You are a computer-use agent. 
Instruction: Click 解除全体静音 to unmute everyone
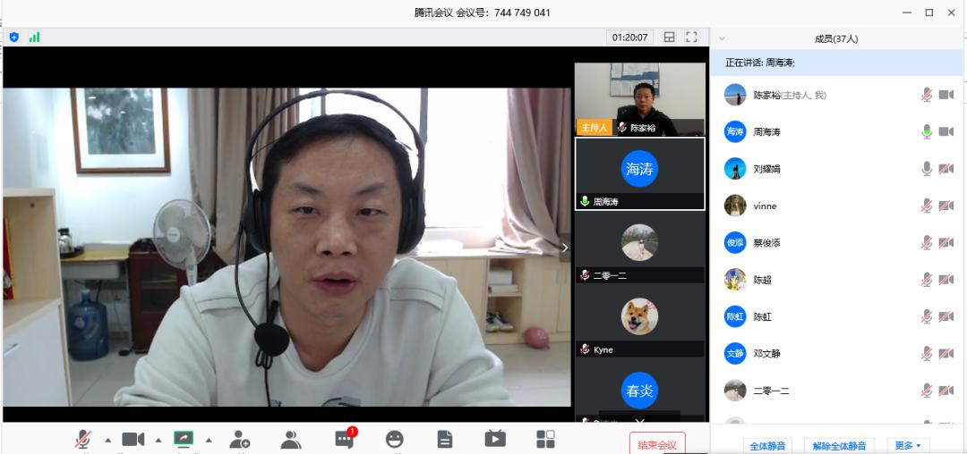(x=839, y=445)
